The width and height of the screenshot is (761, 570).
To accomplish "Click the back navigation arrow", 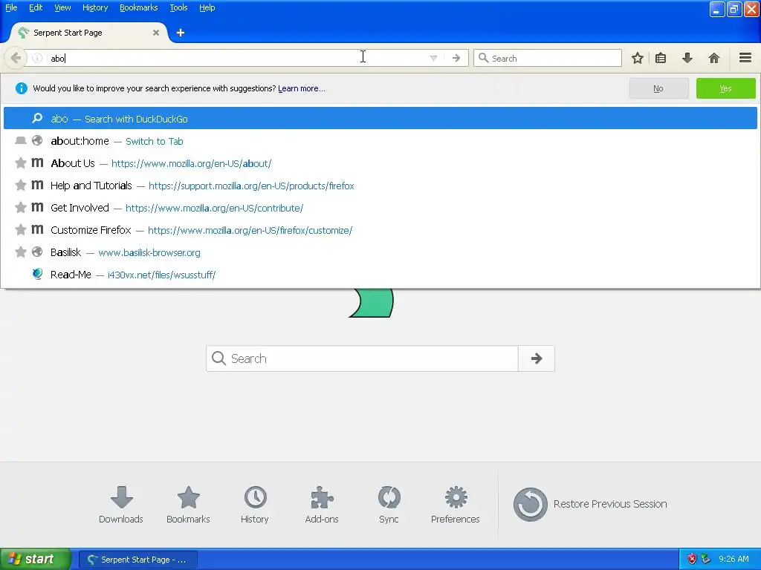I will tap(16, 58).
